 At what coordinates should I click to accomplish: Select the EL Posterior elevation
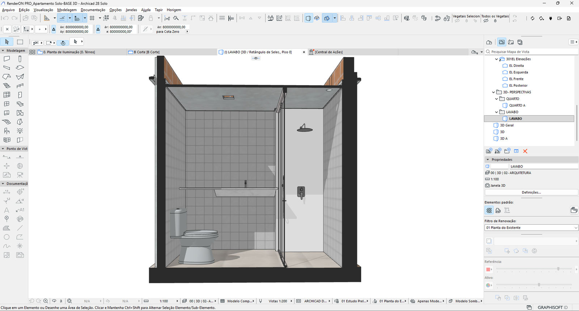pyautogui.click(x=518, y=86)
